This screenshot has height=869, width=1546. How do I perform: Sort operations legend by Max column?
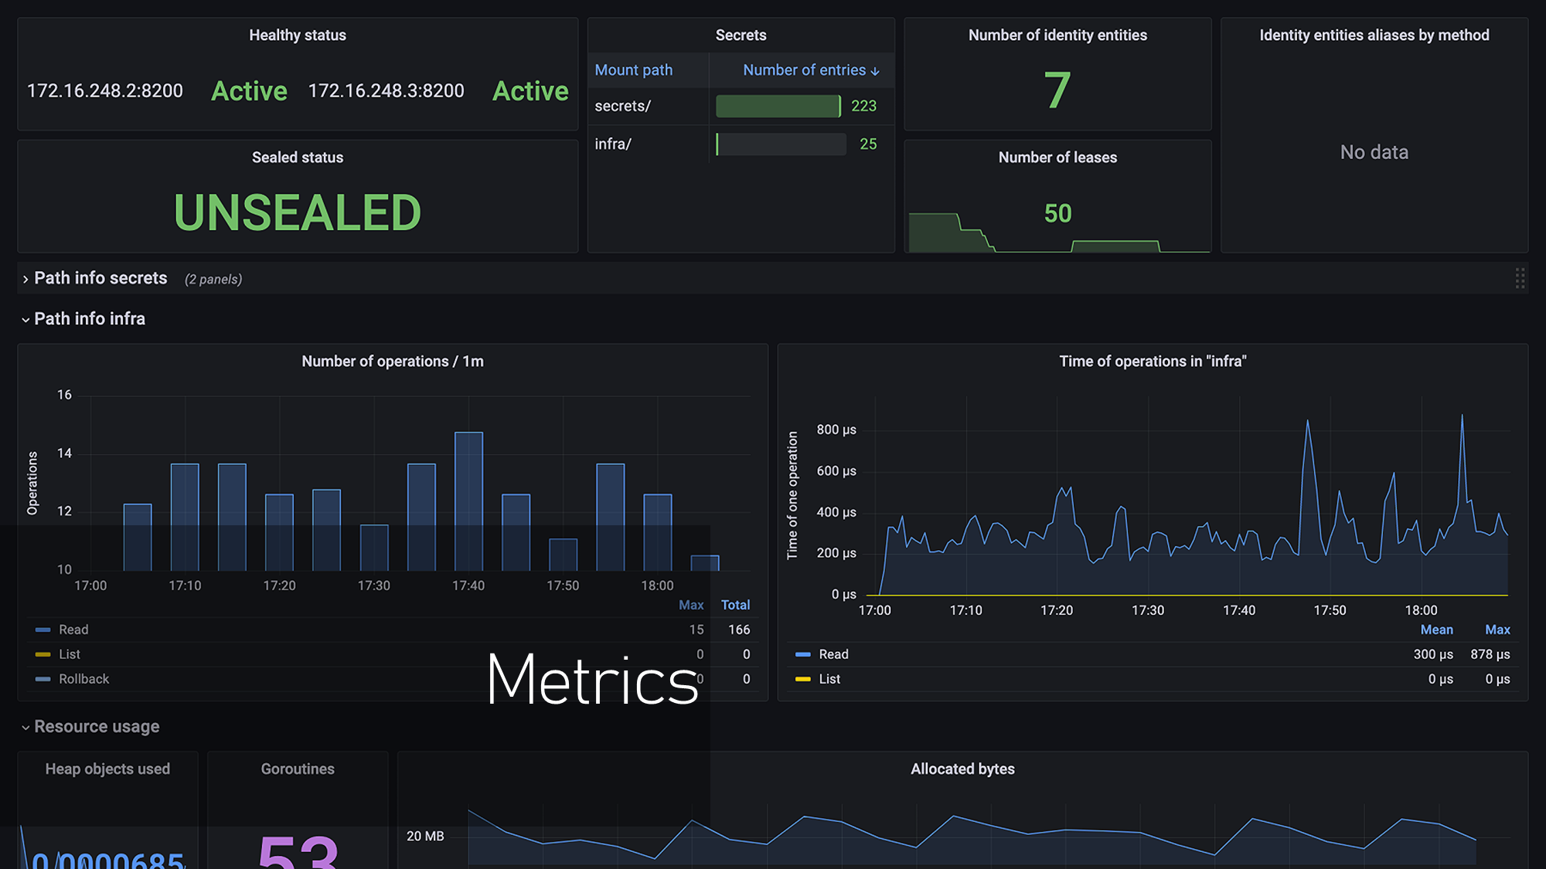click(690, 605)
